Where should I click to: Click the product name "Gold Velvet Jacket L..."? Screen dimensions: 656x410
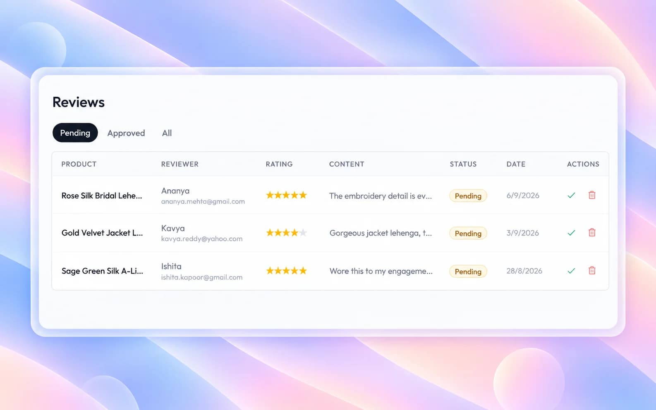pyautogui.click(x=102, y=233)
